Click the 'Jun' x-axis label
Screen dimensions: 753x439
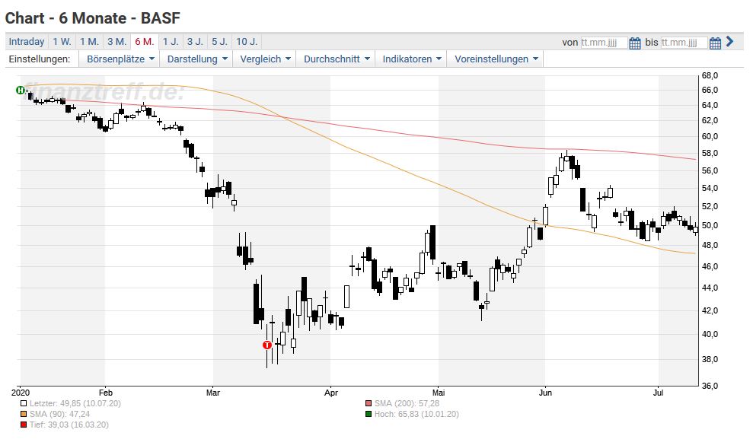pyautogui.click(x=545, y=393)
